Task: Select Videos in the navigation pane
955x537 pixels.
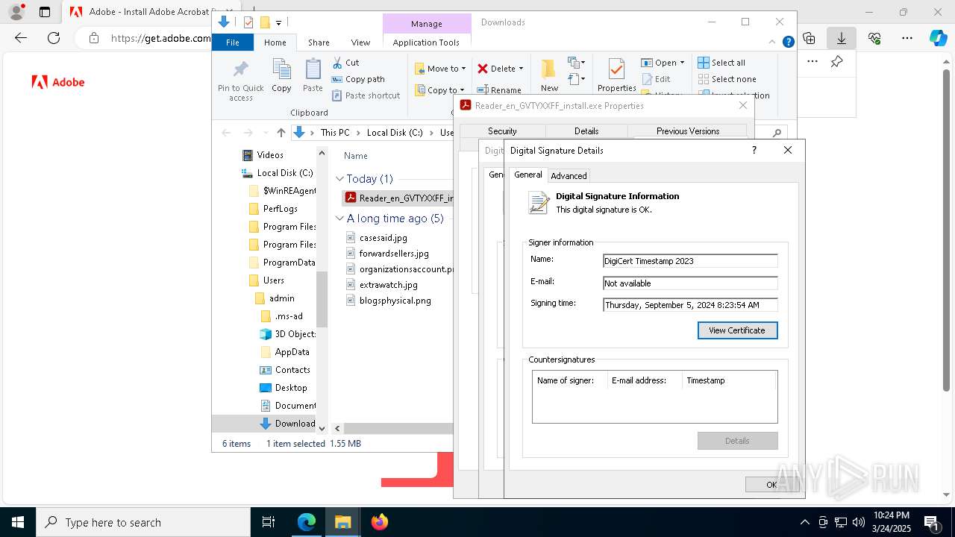Action: [263, 155]
